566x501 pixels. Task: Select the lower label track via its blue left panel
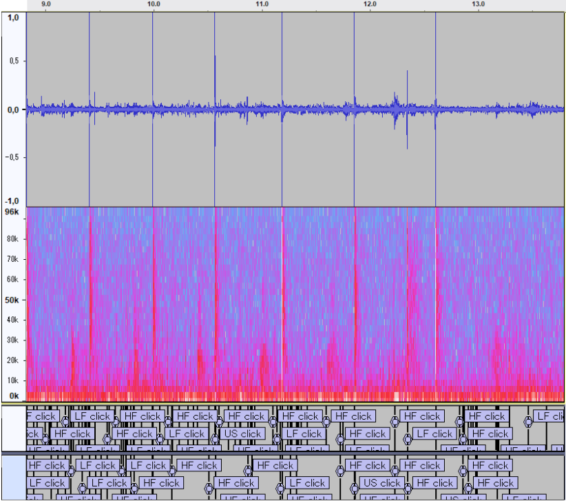click(x=12, y=477)
